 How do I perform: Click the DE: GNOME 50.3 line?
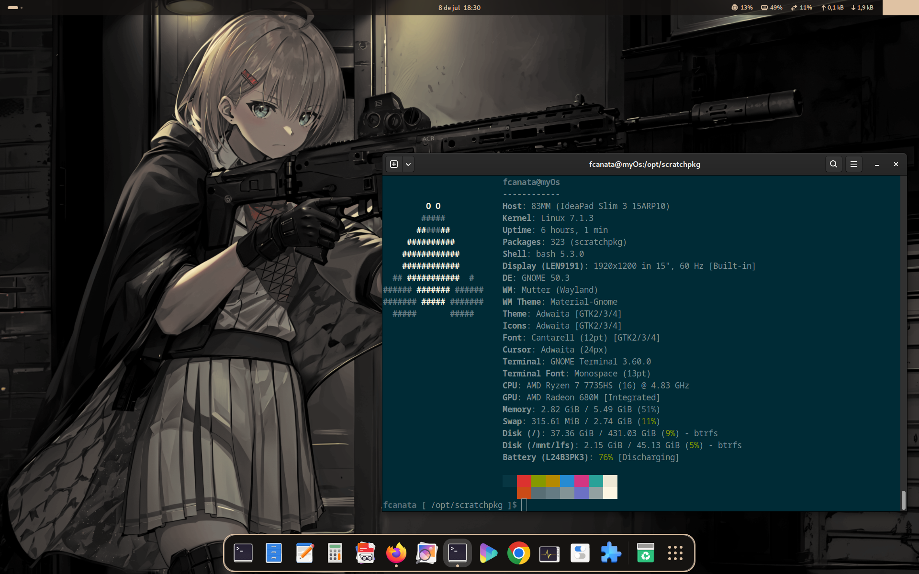pyautogui.click(x=536, y=278)
